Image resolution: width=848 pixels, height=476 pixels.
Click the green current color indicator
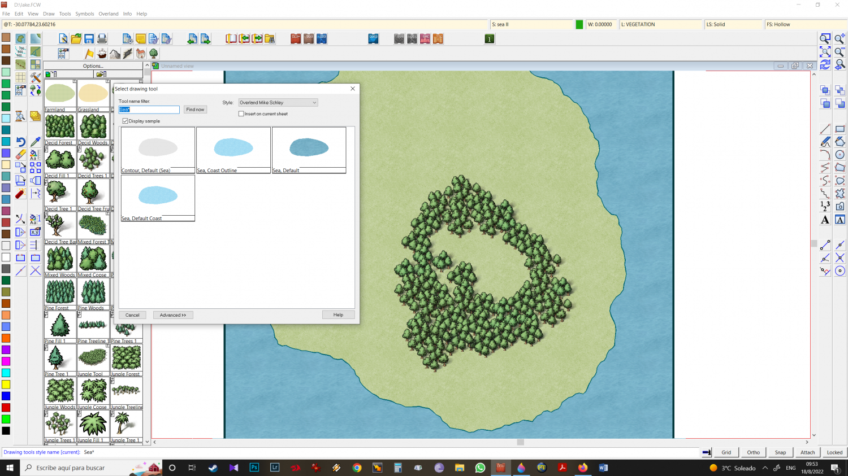(579, 24)
